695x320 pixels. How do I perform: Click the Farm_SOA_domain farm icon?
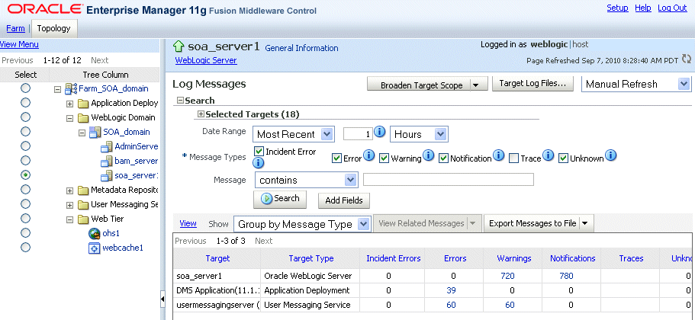(71, 88)
